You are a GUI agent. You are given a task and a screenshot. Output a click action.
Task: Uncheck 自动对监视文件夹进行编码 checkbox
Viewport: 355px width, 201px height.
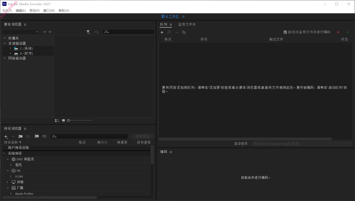[285, 32]
